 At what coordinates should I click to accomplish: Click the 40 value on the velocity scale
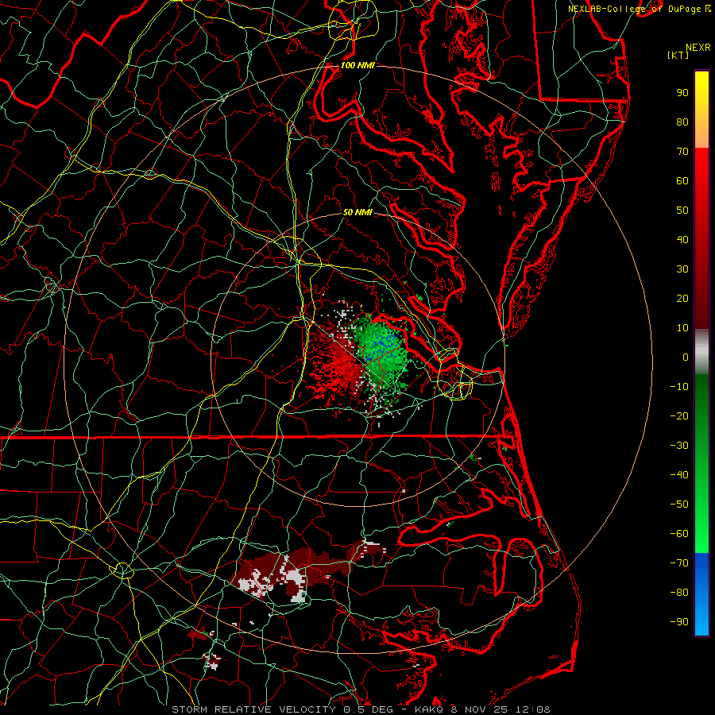click(682, 240)
